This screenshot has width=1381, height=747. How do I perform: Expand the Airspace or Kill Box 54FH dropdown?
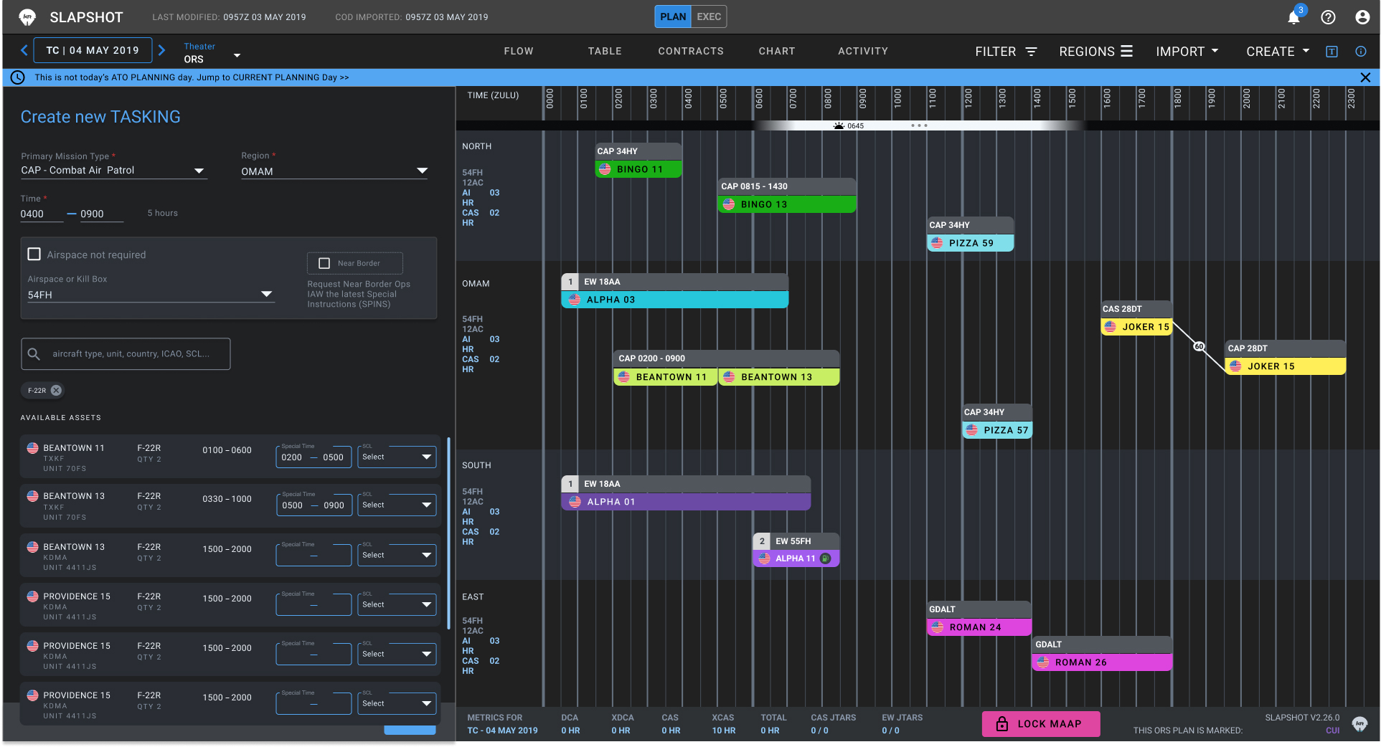151,295
